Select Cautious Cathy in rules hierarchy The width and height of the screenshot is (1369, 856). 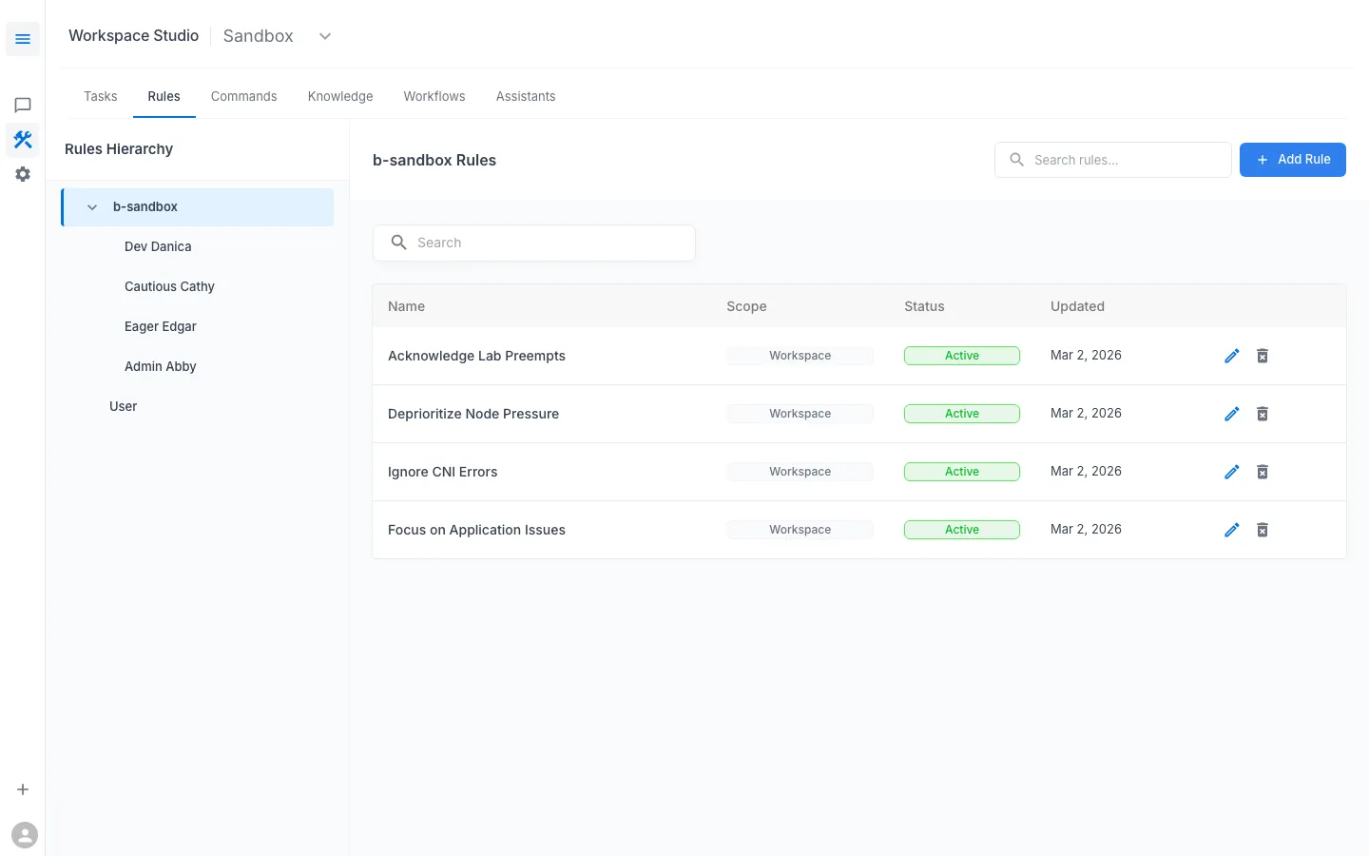point(169,286)
